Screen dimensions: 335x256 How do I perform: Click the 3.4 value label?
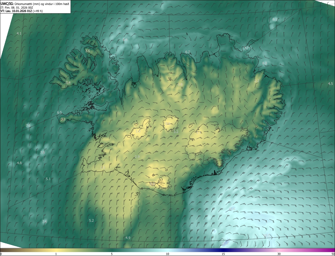click(68, 82)
